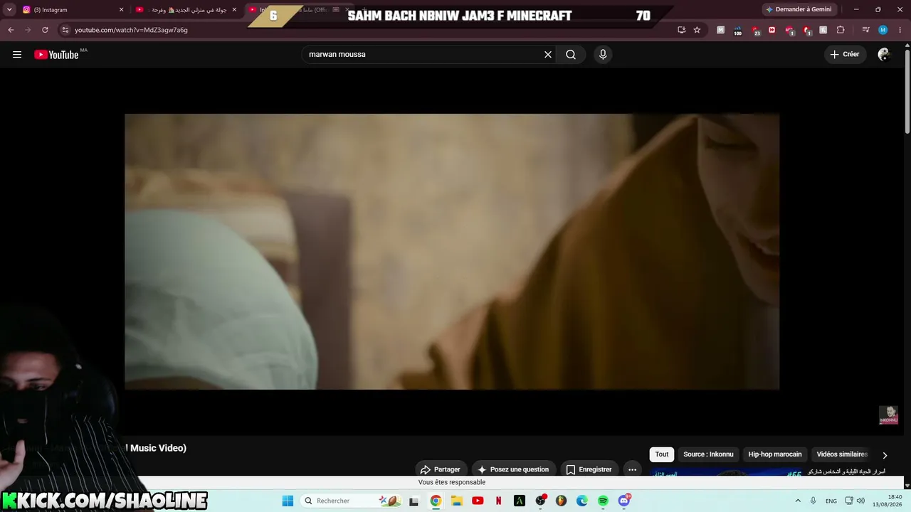Click the Windows taskbar search box
The image size is (911, 512).
[x=352, y=501]
